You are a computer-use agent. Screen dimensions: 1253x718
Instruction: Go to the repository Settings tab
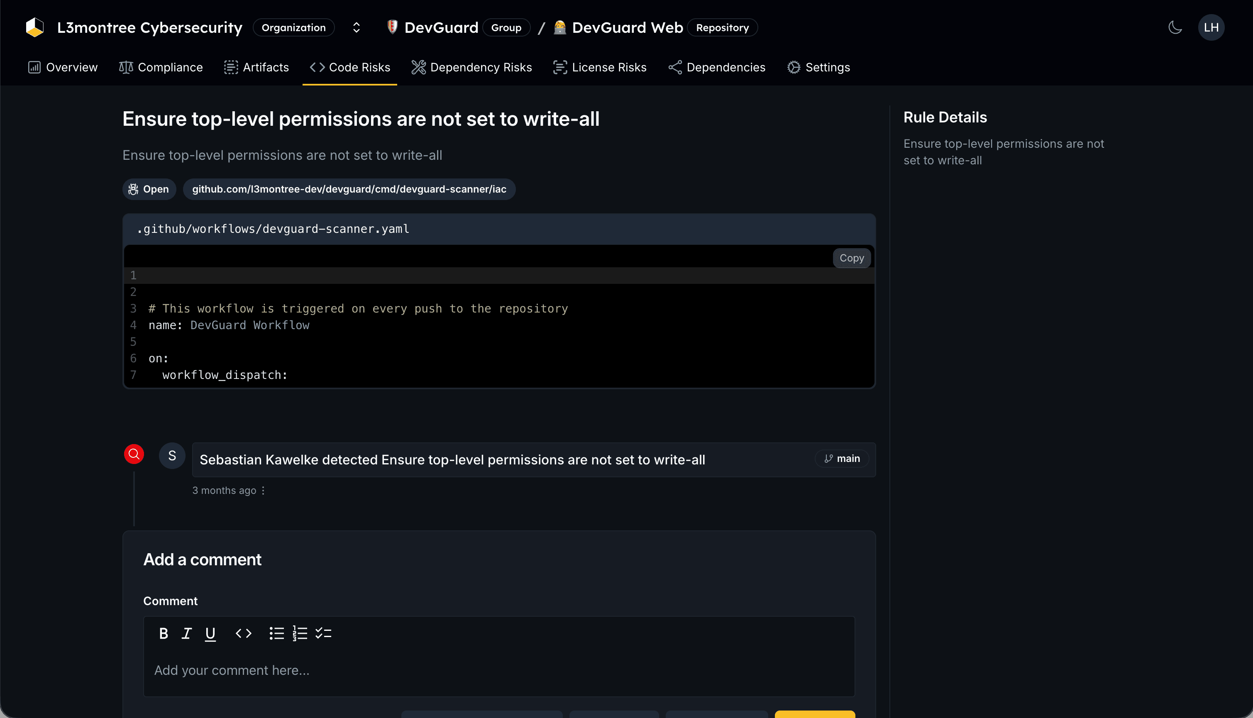click(818, 67)
